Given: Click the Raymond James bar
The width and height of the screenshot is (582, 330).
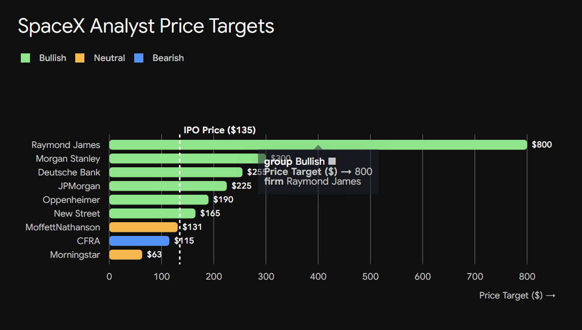Looking at the screenshot, I should click(318, 145).
